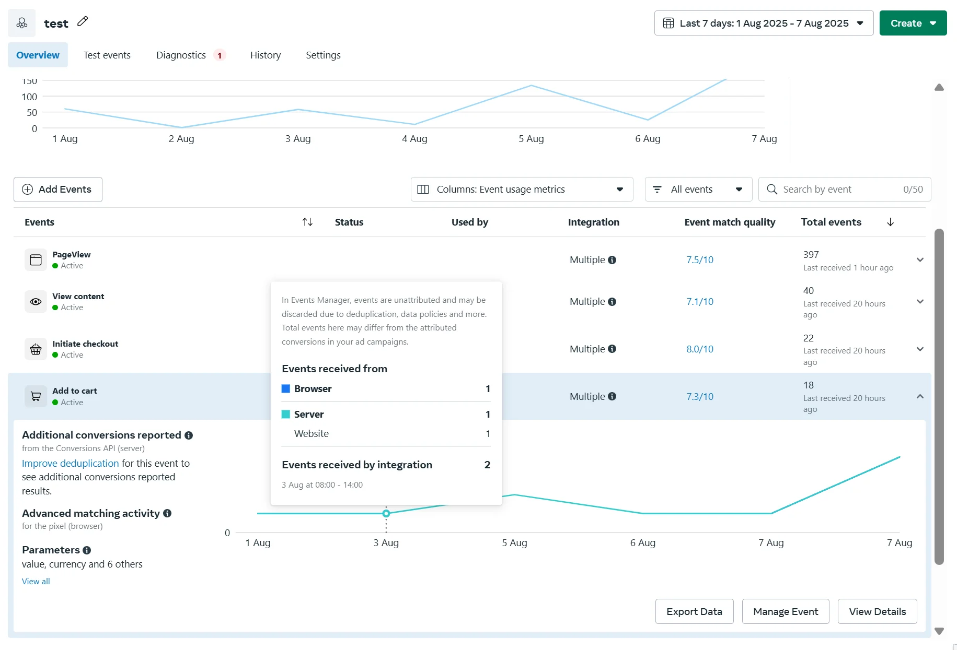Switch to the Diagnostics tab
The image size is (957, 650).
coord(181,55)
